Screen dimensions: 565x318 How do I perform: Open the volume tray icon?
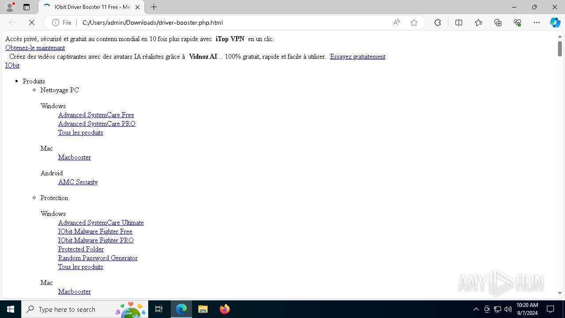[508, 309]
